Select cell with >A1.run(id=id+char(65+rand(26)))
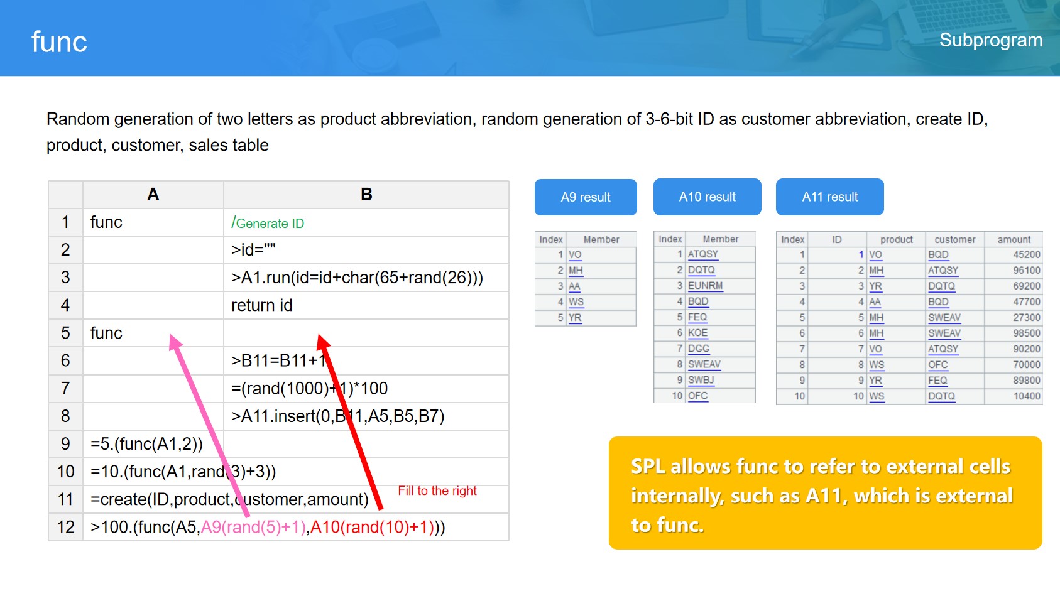This screenshot has width=1060, height=596. [366, 278]
